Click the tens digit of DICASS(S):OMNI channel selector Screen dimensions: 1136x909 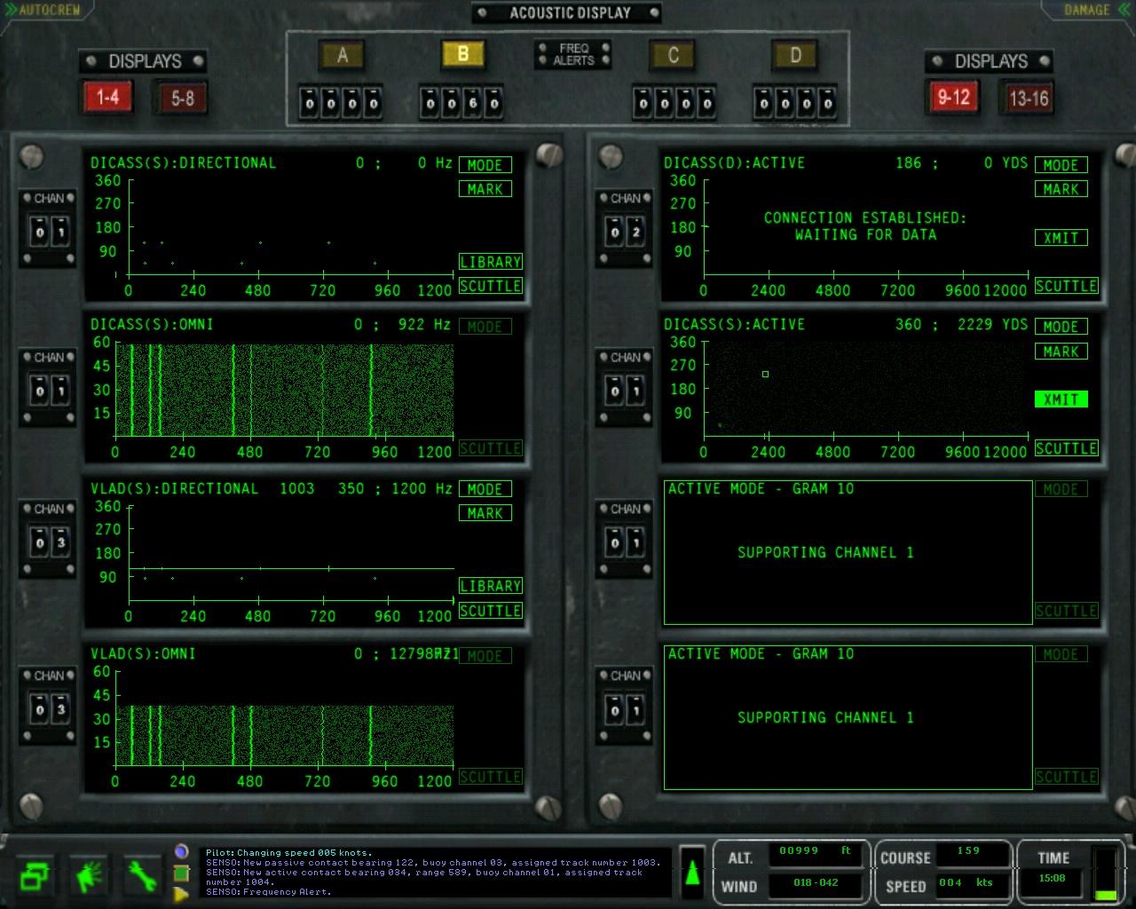click(39, 391)
